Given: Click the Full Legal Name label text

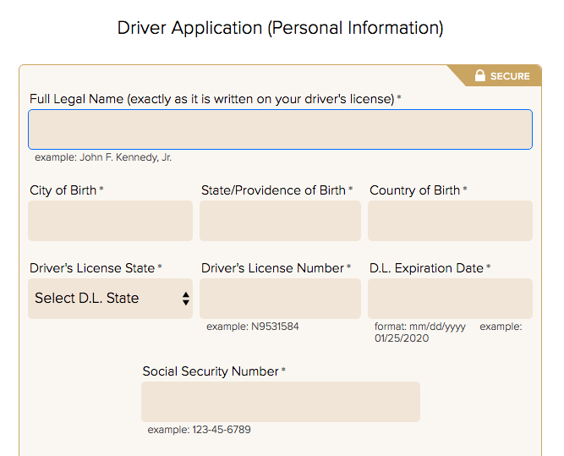Looking at the screenshot, I should (212, 99).
